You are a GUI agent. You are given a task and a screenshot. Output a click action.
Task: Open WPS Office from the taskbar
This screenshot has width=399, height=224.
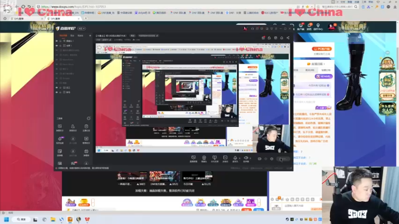87,219
